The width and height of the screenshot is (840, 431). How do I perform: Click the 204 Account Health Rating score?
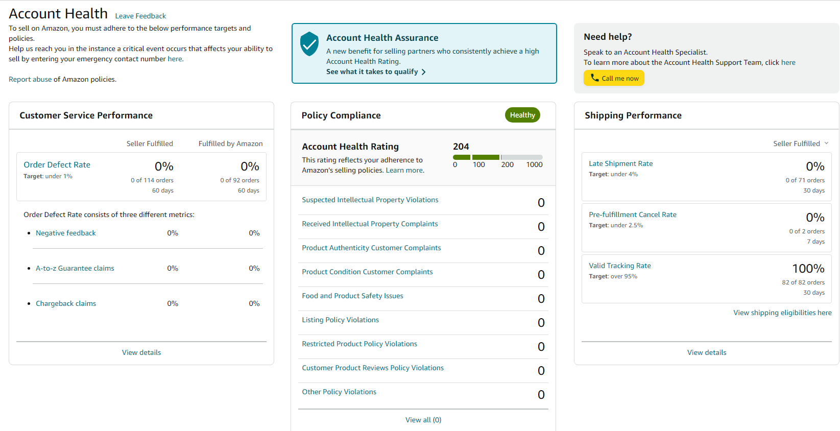pyautogui.click(x=461, y=147)
